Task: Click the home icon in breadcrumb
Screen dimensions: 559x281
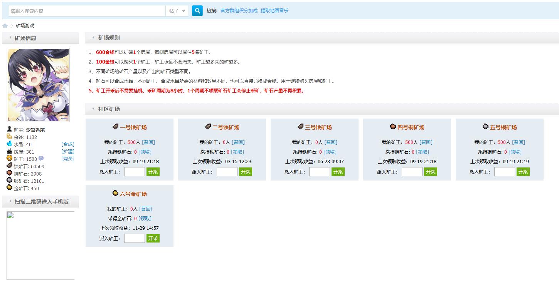Action: pyautogui.click(x=5, y=26)
